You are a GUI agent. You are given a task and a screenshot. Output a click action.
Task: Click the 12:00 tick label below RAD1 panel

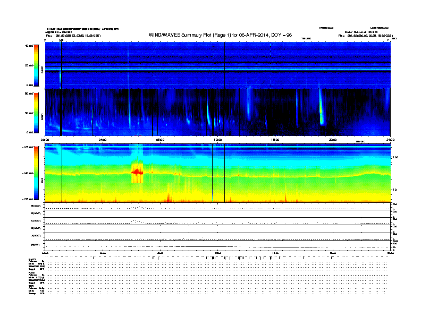coord(218,140)
